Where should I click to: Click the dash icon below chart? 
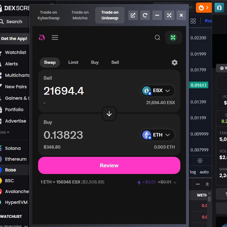198,184
